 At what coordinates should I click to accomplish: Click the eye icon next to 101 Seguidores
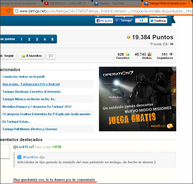click(171, 54)
